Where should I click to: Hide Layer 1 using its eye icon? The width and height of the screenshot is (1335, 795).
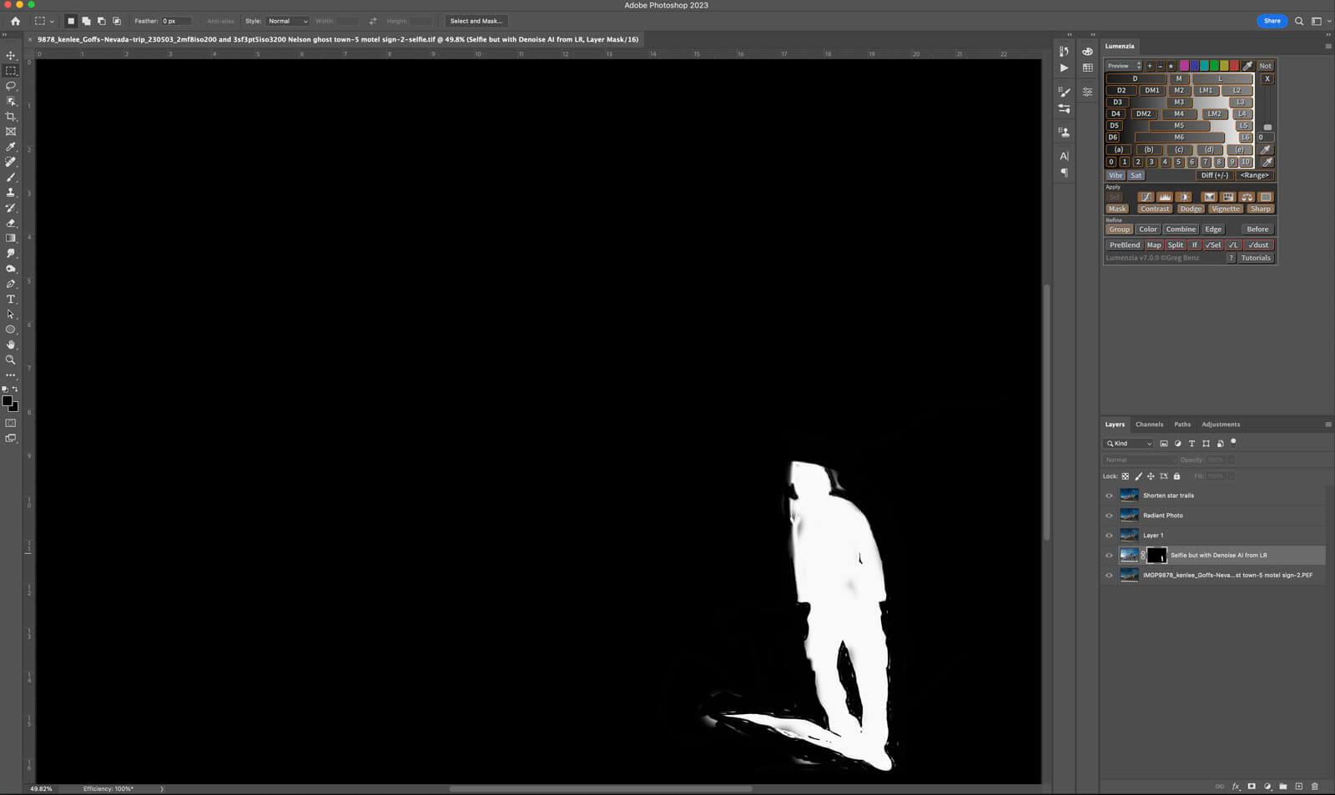click(1109, 536)
